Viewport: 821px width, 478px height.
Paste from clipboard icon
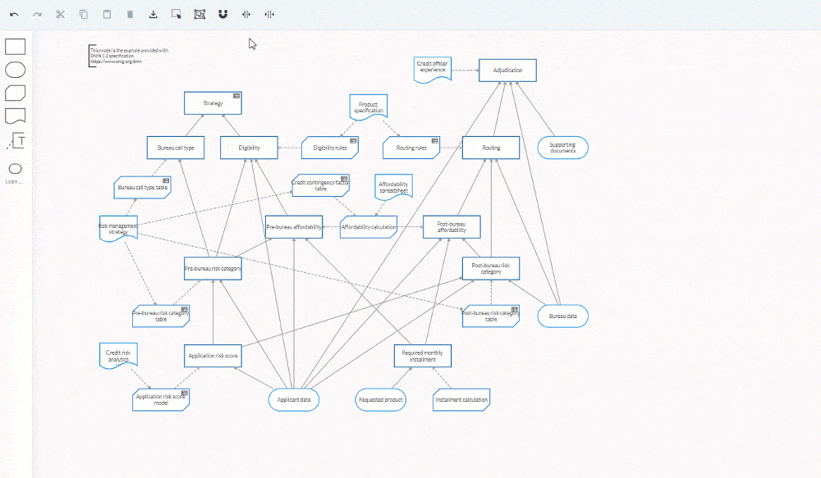pyautogui.click(x=107, y=15)
